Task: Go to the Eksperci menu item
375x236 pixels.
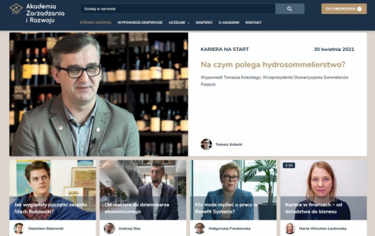Action: [x=204, y=23]
